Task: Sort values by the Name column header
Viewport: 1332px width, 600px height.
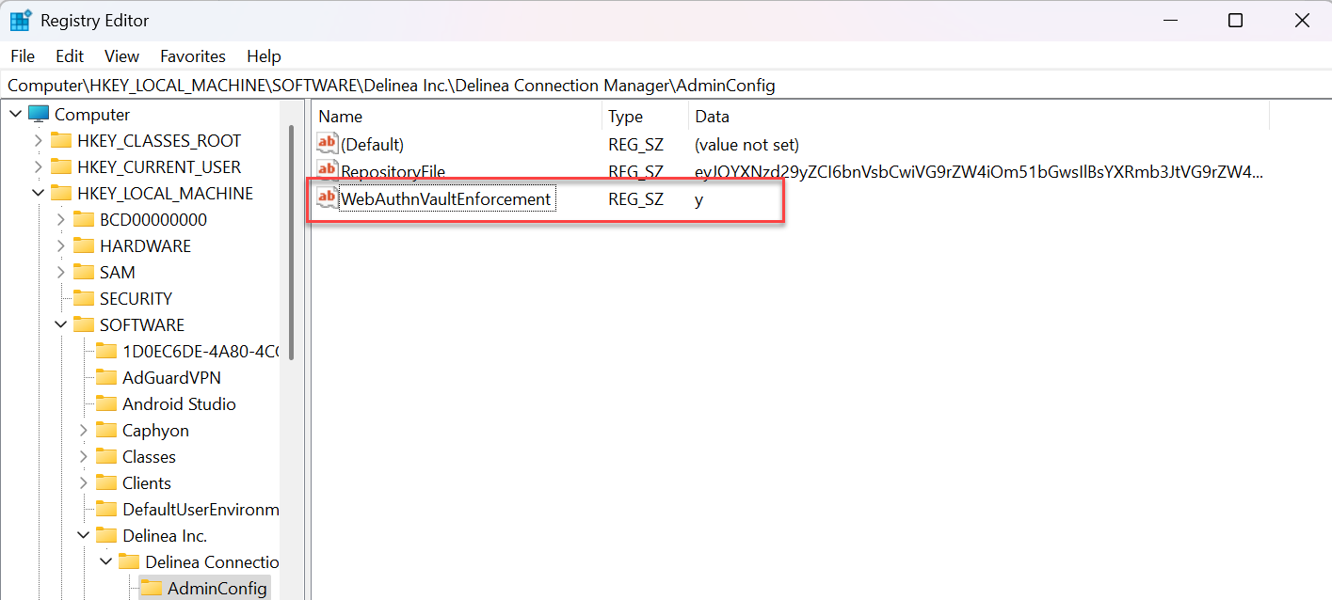Action: [457, 117]
